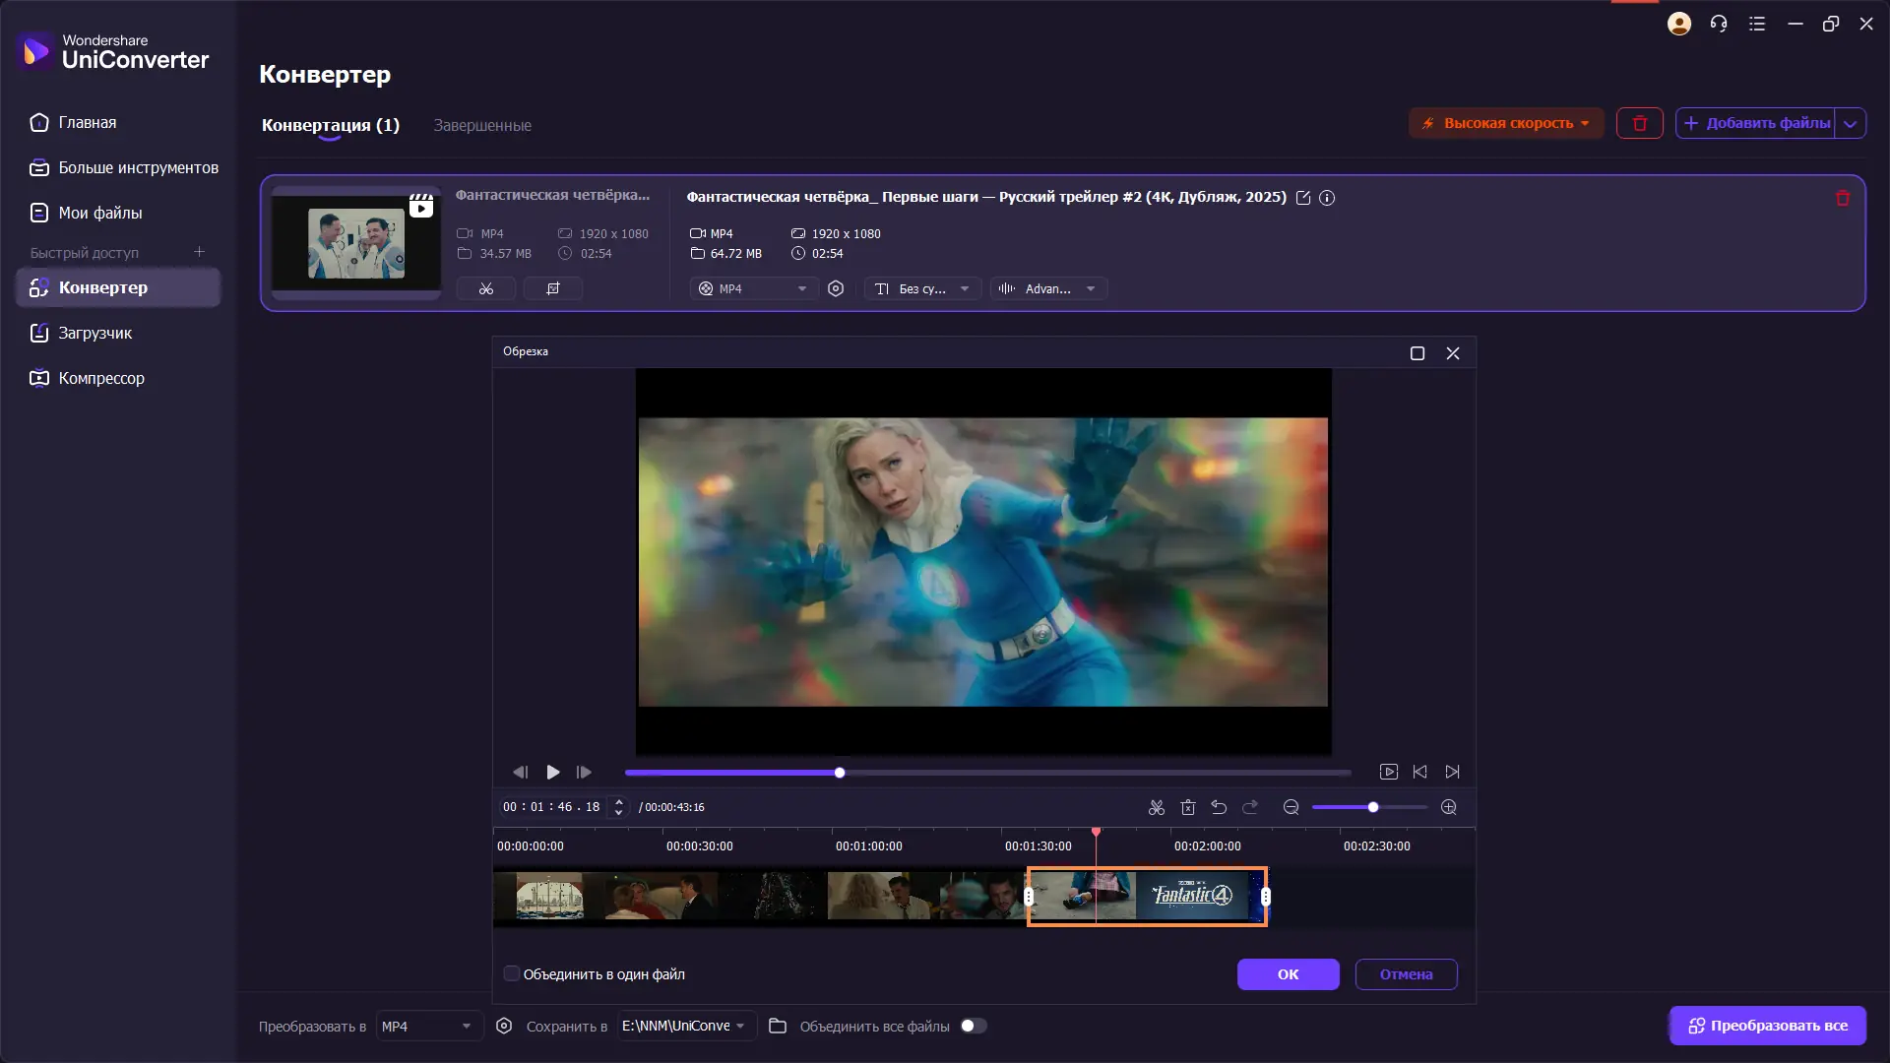Enable the "Объединить в один файл" checkbox
Screen dimensions: 1890x1063
[512, 973]
